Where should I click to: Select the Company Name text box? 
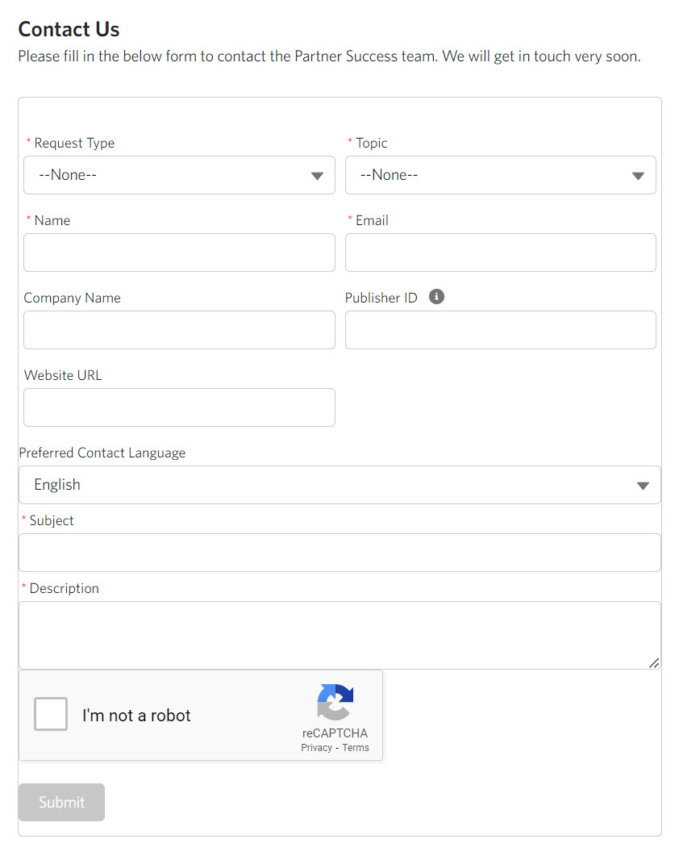[179, 330]
